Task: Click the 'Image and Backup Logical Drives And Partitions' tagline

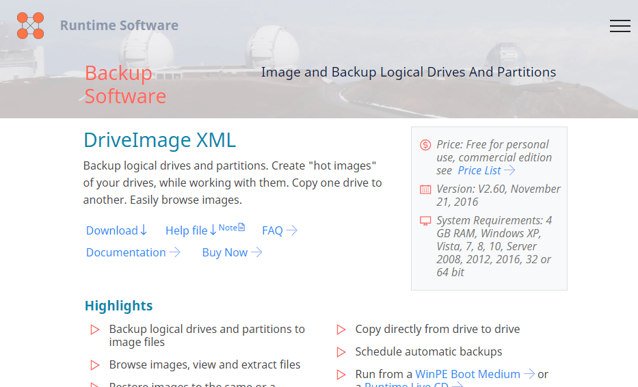Action: [408, 72]
